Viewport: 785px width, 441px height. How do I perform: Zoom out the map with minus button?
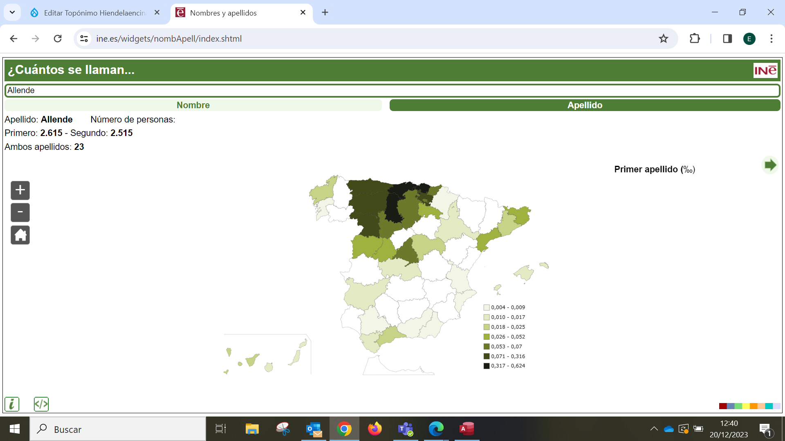[x=20, y=212]
